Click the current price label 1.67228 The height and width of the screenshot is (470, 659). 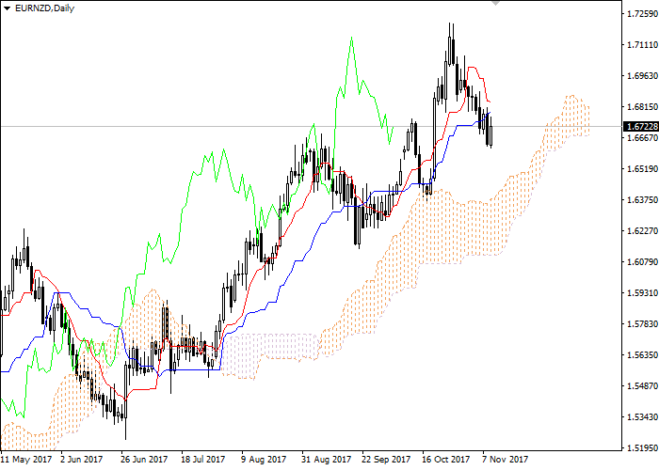(641, 126)
